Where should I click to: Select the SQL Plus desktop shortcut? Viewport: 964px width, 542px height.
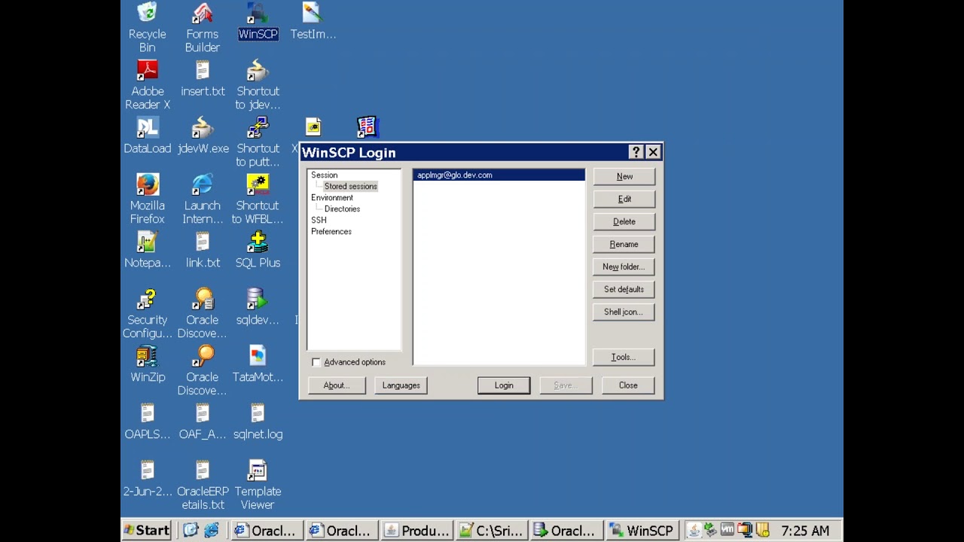258,250
